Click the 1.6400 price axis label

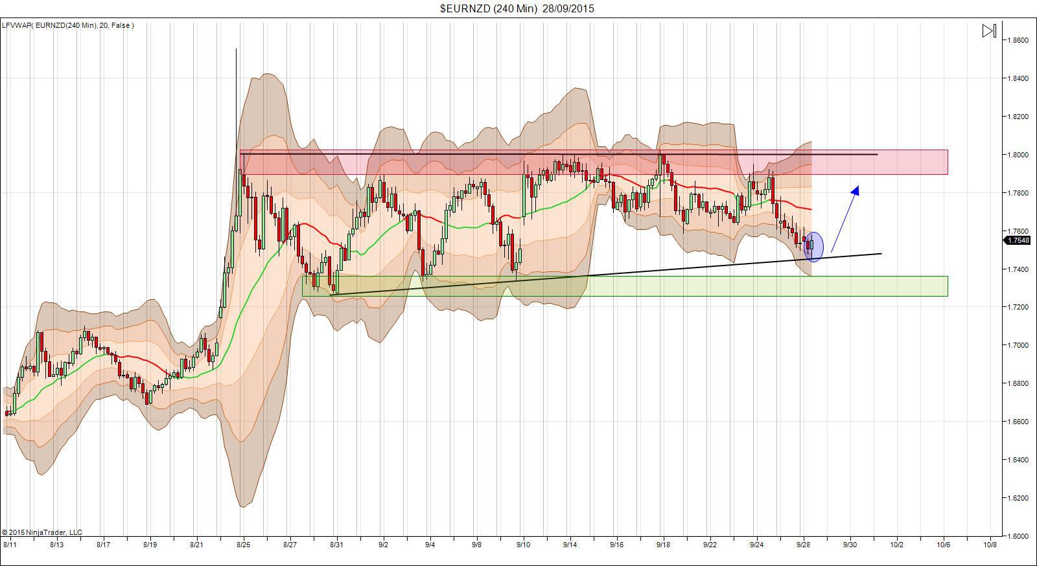[x=1018, y=460]
